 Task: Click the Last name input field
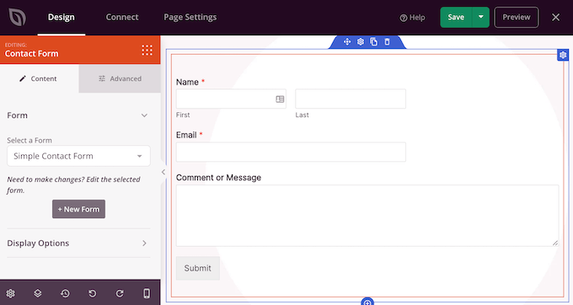point(351,99)
